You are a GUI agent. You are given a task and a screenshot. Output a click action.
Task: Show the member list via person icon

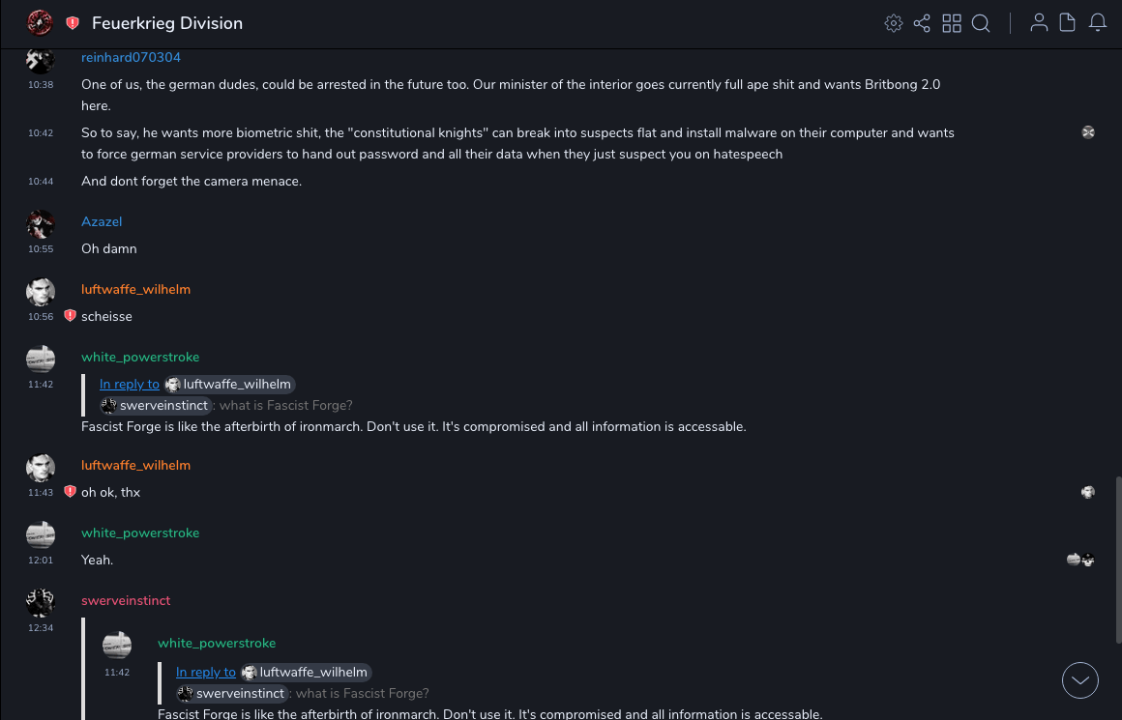click(1039, 23)
